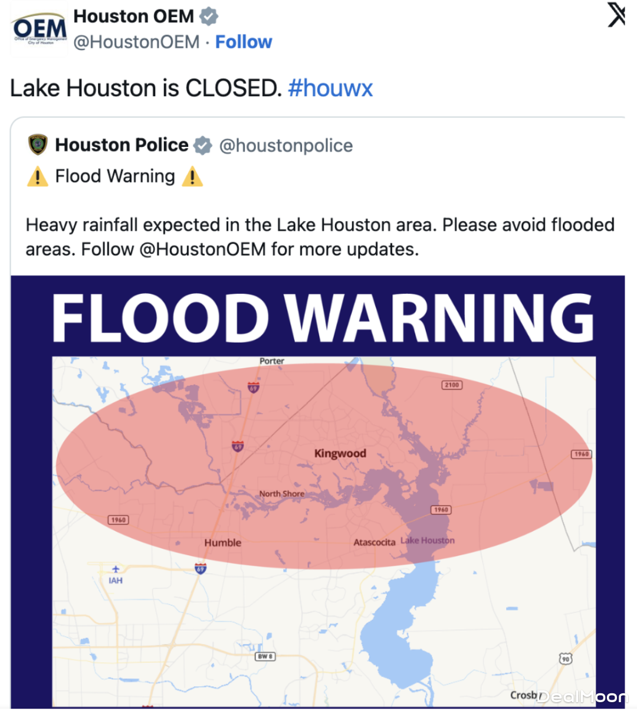Open the #houwx hashtag

(x=330, y=89)
